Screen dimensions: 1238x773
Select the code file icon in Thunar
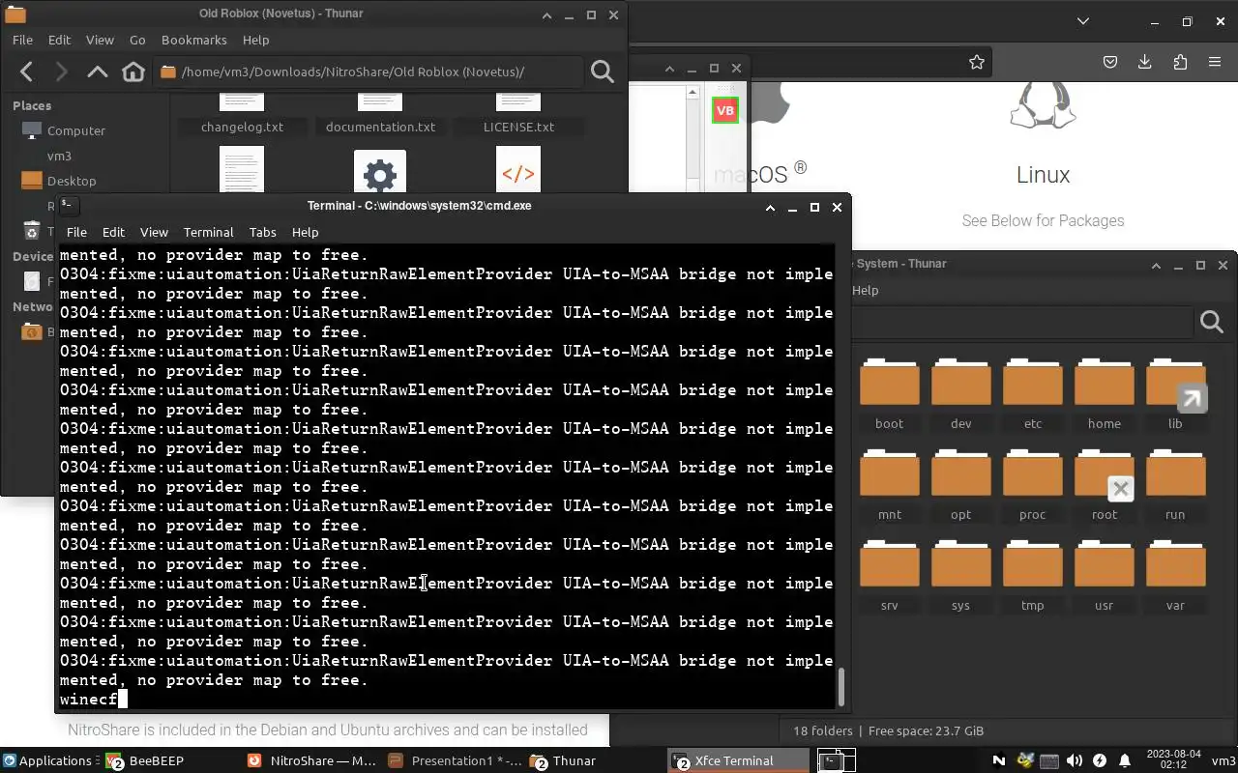pyautogui.click(x=518, y=171)
